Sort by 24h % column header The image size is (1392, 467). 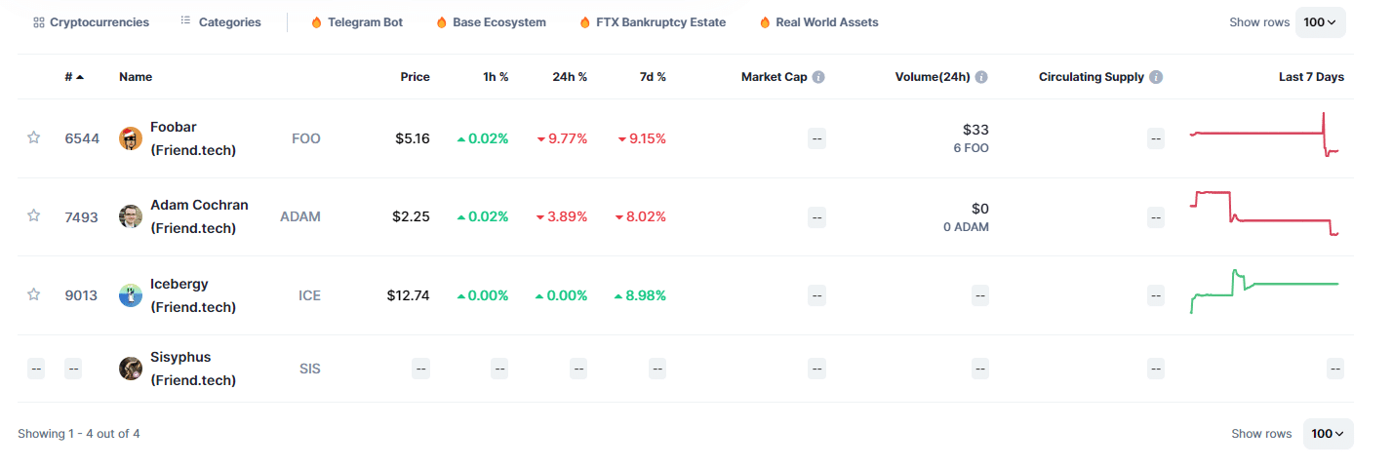point(570,77)
